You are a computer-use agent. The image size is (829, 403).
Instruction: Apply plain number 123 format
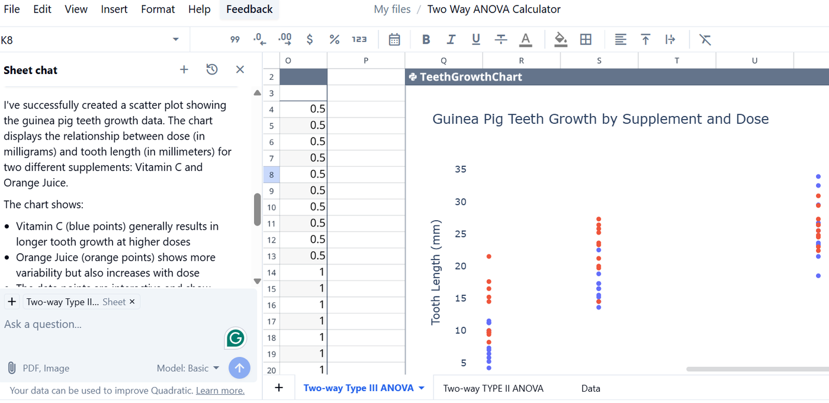pyautogui.click(x=359, y=40)
